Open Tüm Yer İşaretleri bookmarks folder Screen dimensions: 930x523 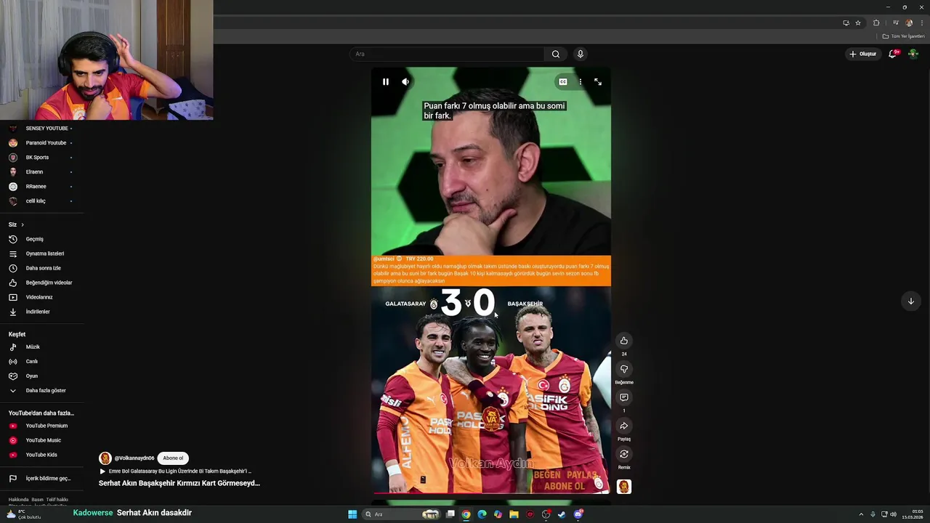(903, 36)
